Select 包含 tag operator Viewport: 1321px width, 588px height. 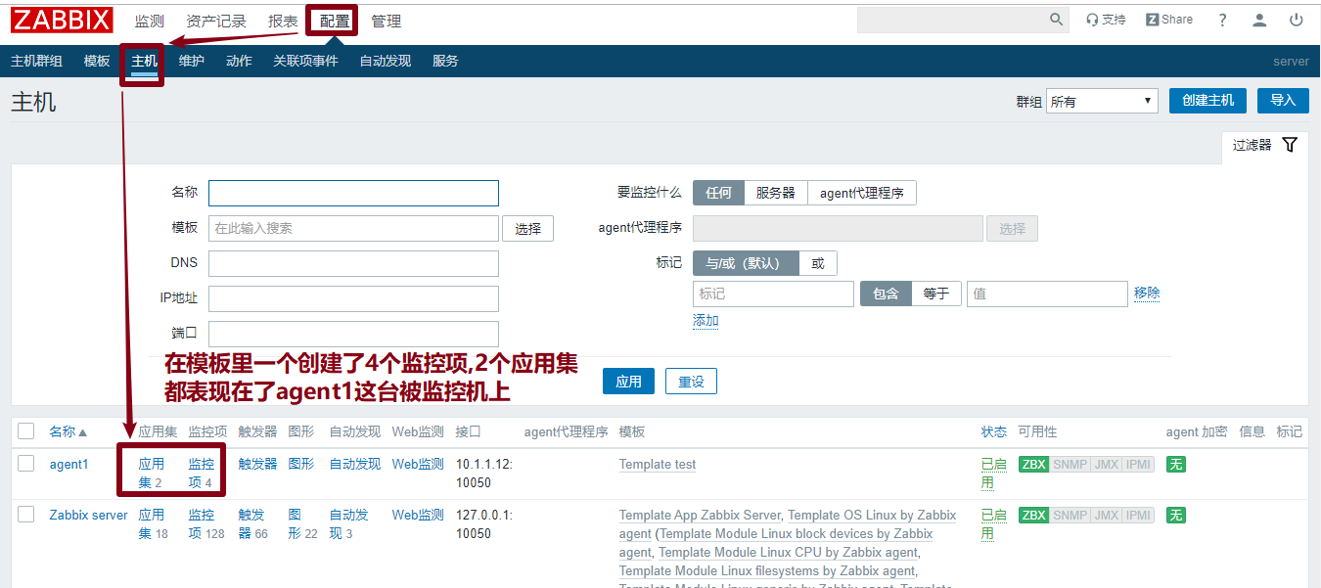[x=886, y=294]
